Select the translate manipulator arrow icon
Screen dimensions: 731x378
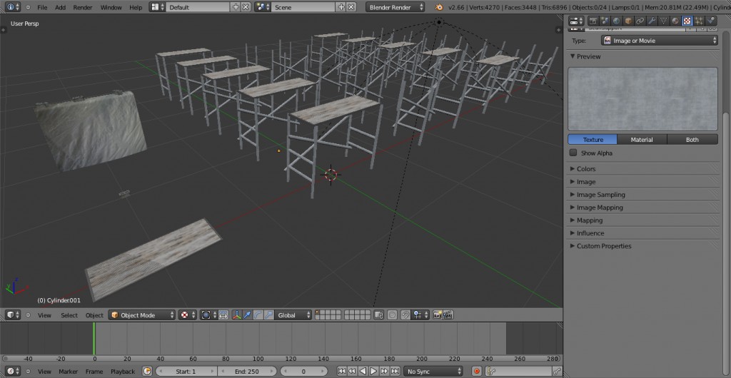point(247,315)
